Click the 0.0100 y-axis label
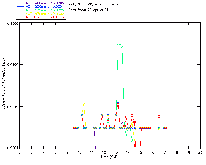 point(13,65)
